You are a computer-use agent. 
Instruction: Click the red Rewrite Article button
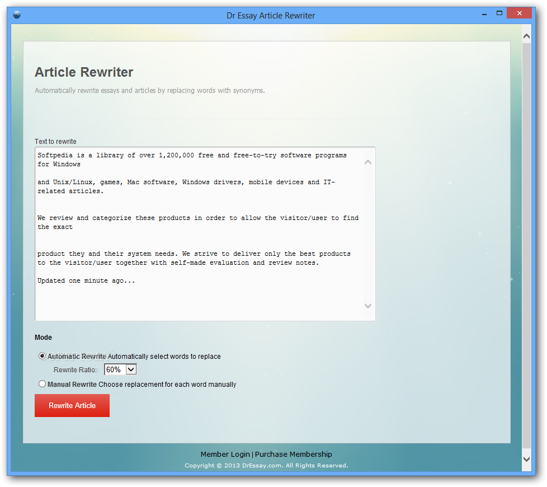pos(72,405)
